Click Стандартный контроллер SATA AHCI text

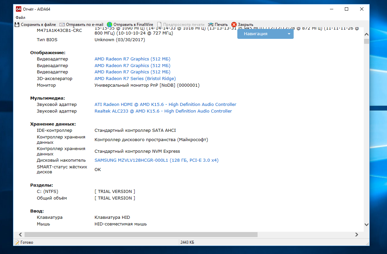click(x=135, y=130)
